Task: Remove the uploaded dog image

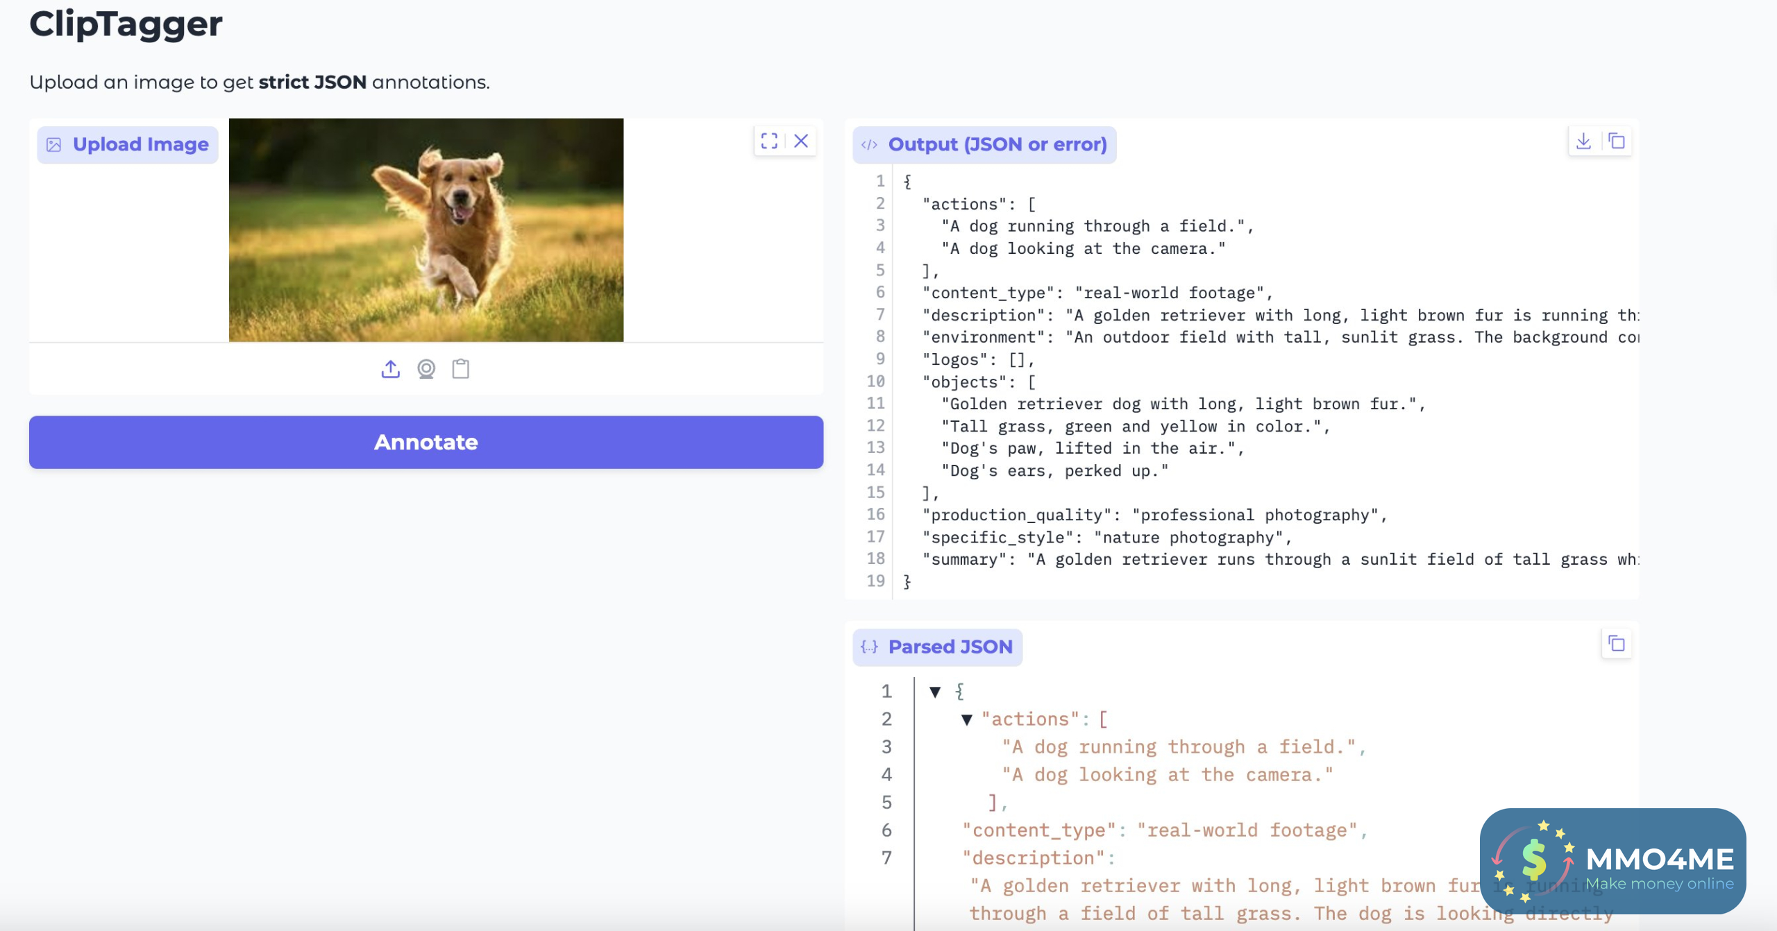Action: [x=801, y=142]
